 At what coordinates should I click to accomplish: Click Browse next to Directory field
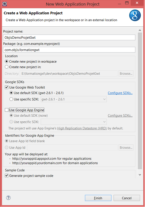[126, 74]
